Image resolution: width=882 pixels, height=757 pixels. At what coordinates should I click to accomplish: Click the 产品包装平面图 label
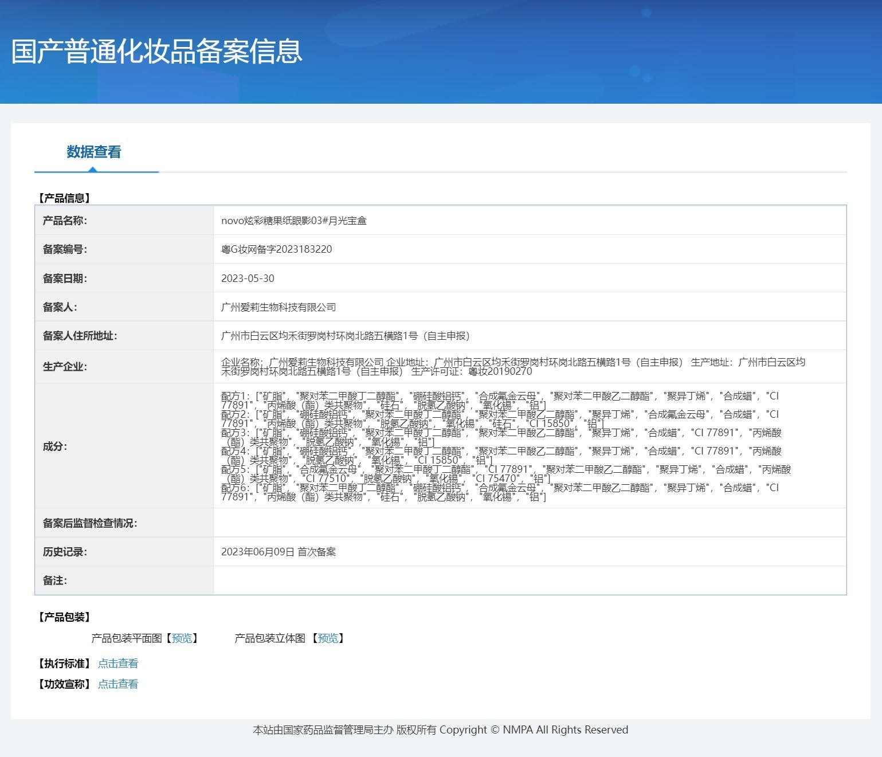pyautogui.click(x=127, y=638)
